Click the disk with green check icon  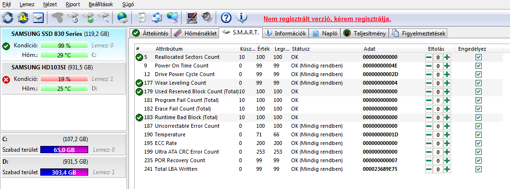click(x=88, y=17)
